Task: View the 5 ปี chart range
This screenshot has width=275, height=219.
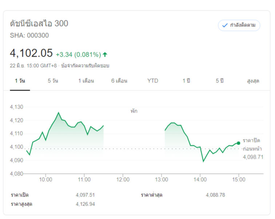Action: click(x=219, y=81)
